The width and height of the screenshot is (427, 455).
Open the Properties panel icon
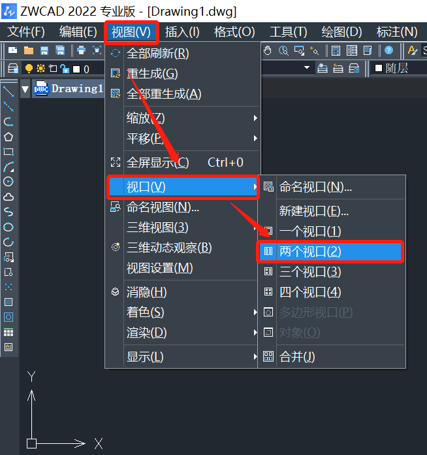336,50
